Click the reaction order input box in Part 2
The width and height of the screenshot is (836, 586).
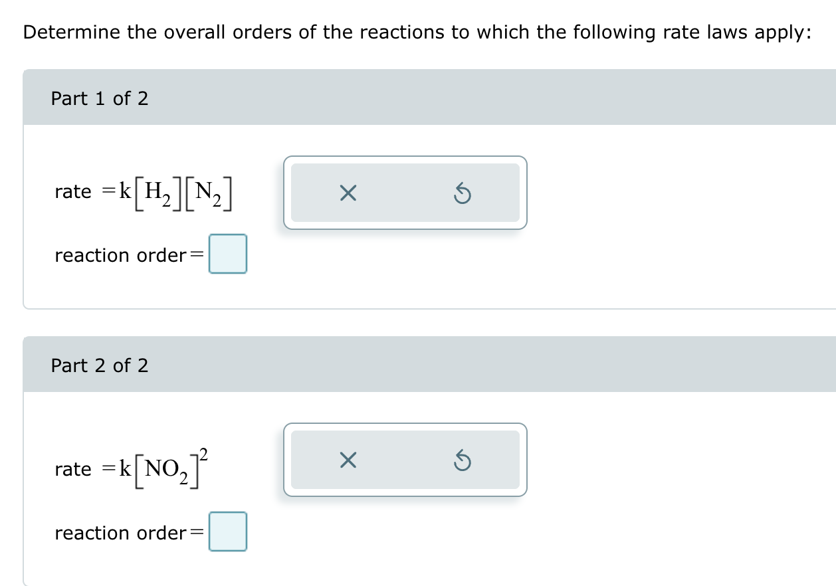tap(228, 532)
